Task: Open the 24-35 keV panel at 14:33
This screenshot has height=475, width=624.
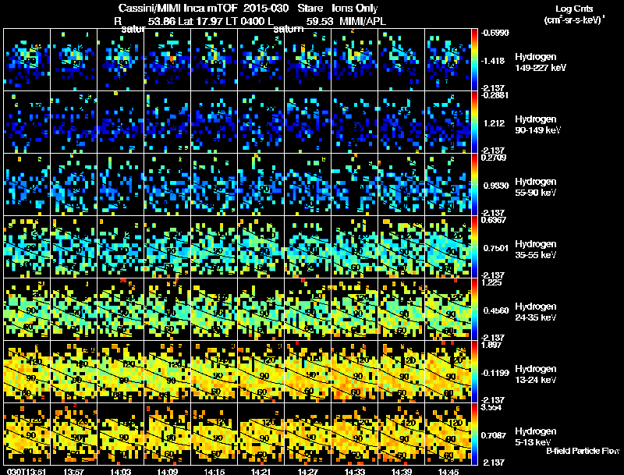Action: (355, 309)
